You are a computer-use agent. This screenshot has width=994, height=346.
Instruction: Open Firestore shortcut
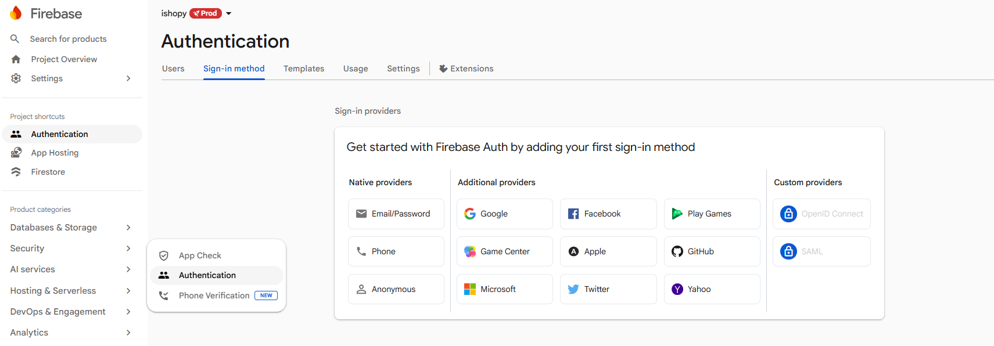[48, 172]
